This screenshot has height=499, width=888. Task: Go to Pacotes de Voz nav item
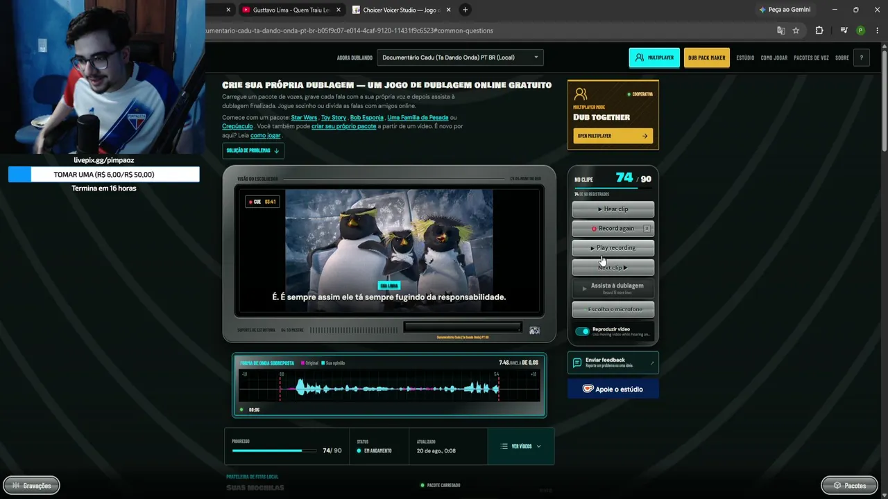tap(812, 58)
